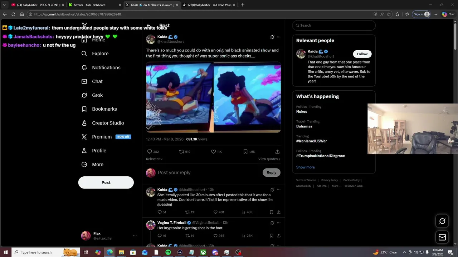Open browser extensions icon

[x=398, y=14]
